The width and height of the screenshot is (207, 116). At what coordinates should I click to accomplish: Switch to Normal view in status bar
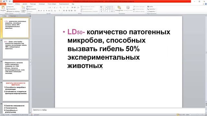point(178,115)
